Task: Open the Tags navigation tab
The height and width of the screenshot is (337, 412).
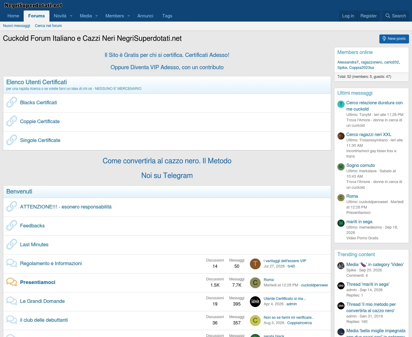Action: [x=167, y=16]
